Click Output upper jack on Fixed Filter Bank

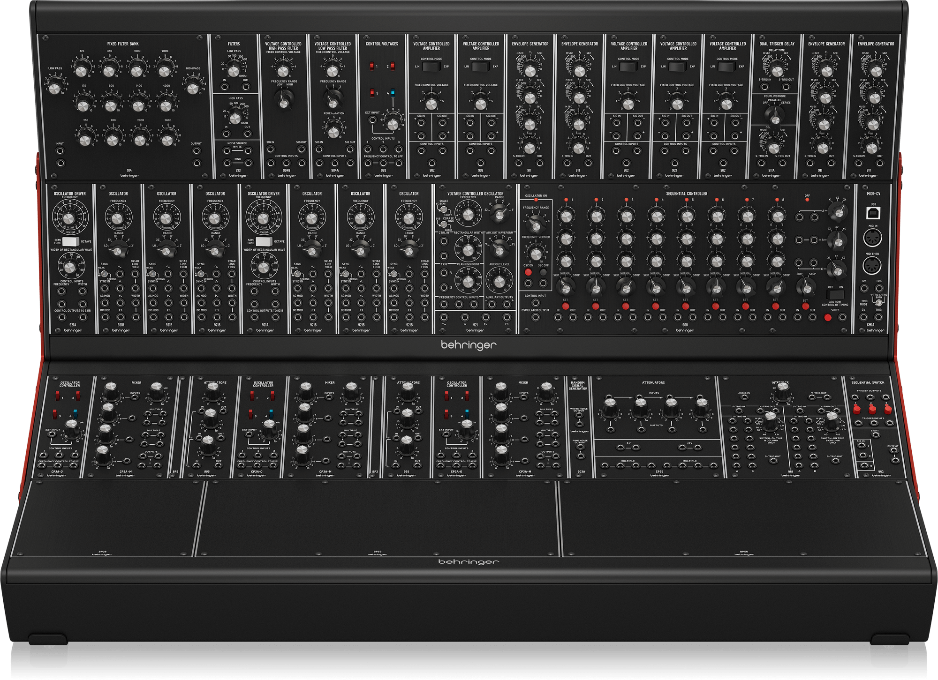point(197,151)
